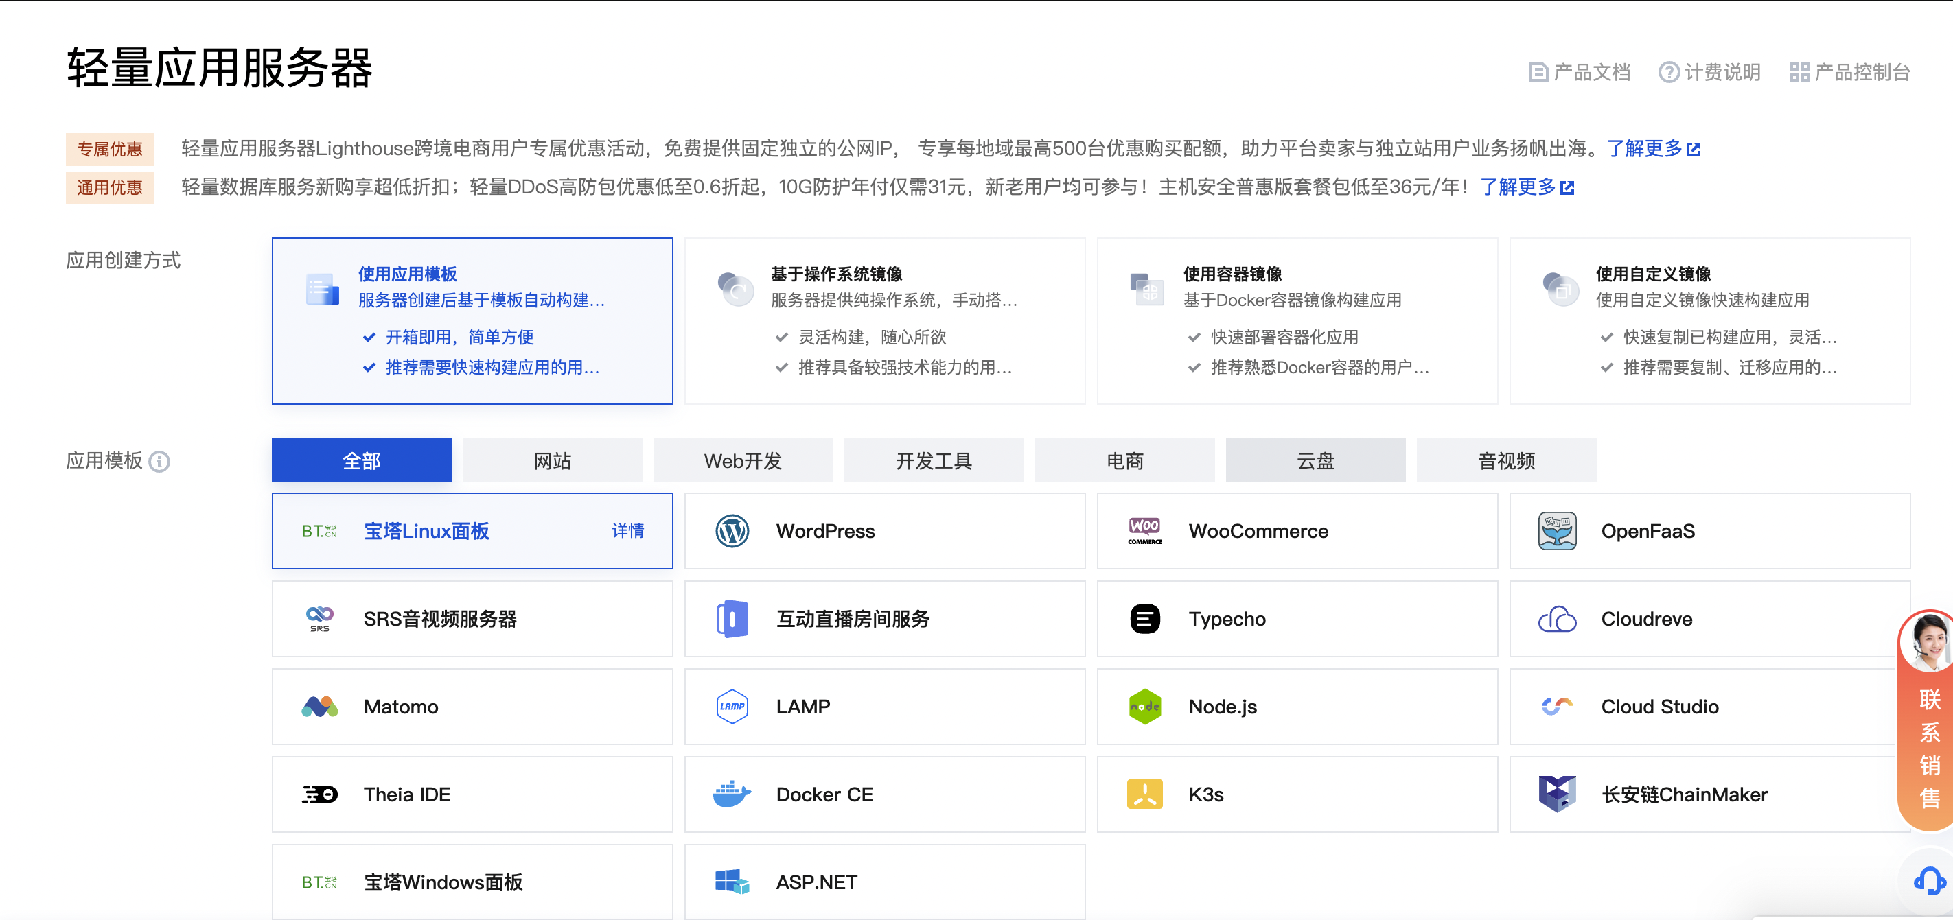Screen dimensions: 1953x920
Task: Click the WooCommerce logo icon
Action: tap(1144, 531)
